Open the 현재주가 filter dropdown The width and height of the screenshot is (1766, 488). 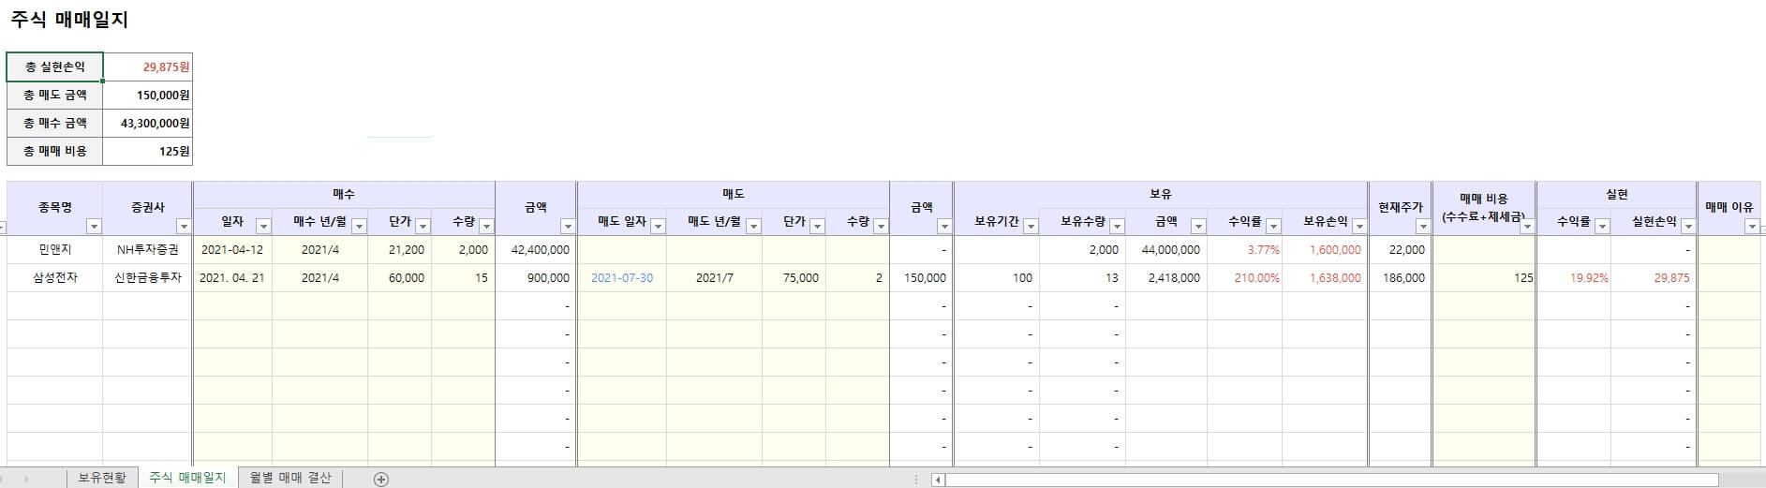point(1423,226)
